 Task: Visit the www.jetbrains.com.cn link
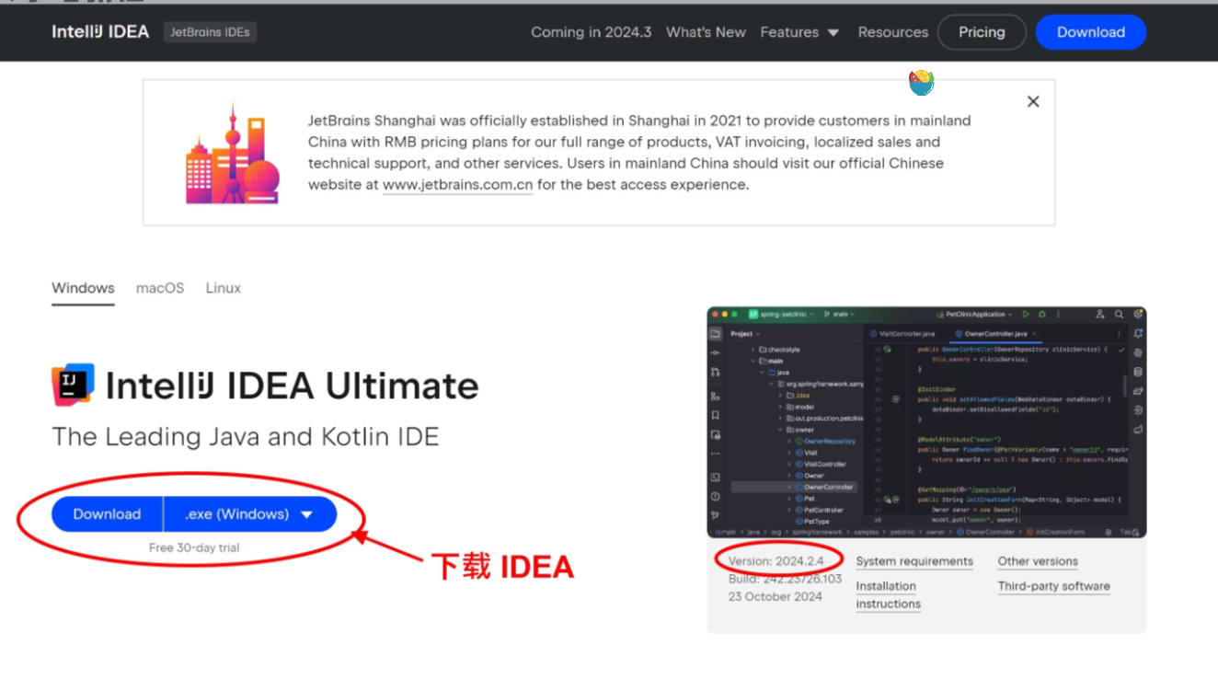click(458, 185)
